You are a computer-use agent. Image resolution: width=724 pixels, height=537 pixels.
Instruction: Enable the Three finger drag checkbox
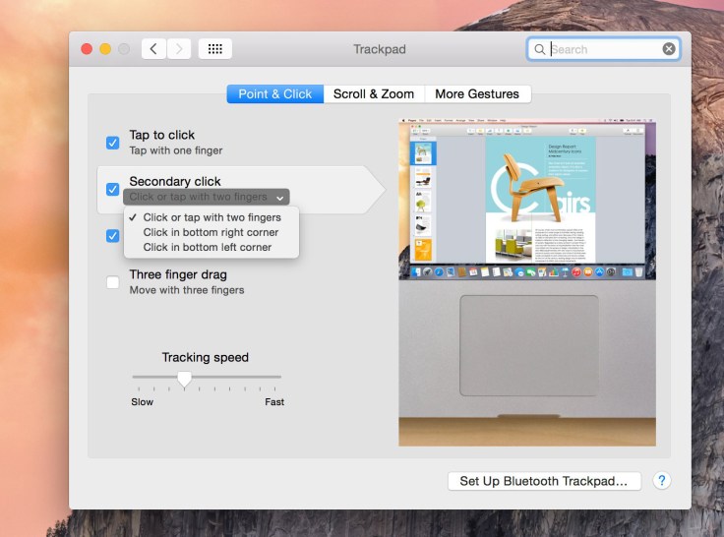(x=113, y=282)
